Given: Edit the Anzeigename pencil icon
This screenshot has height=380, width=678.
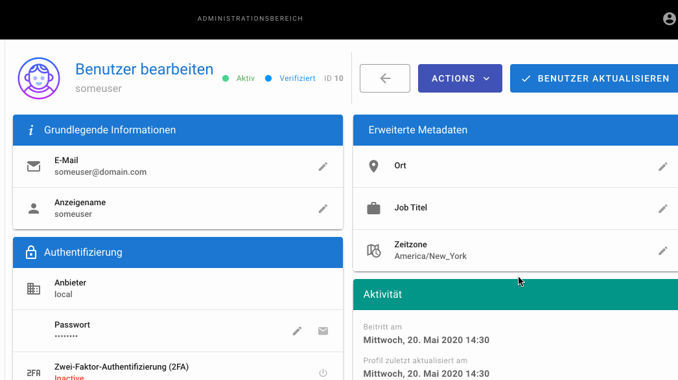Looking at the screenshot, I should [323, 208].
